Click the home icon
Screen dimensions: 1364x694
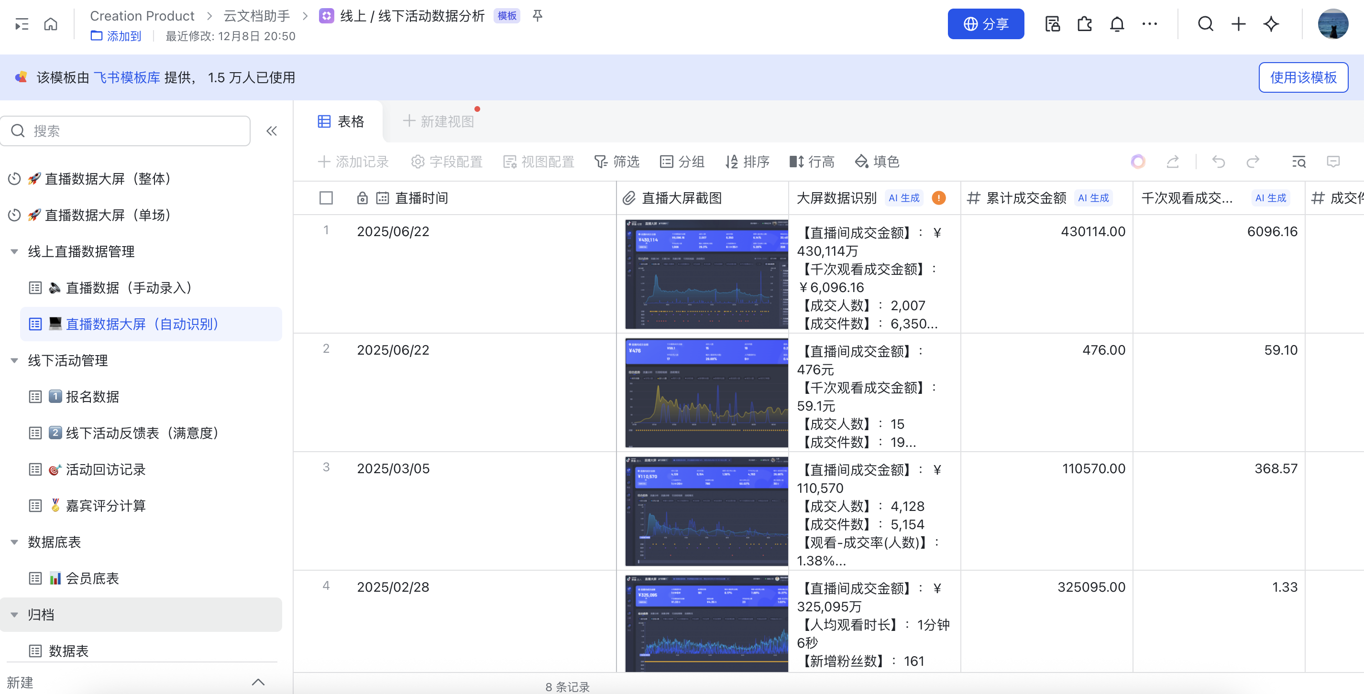[51, 24]
